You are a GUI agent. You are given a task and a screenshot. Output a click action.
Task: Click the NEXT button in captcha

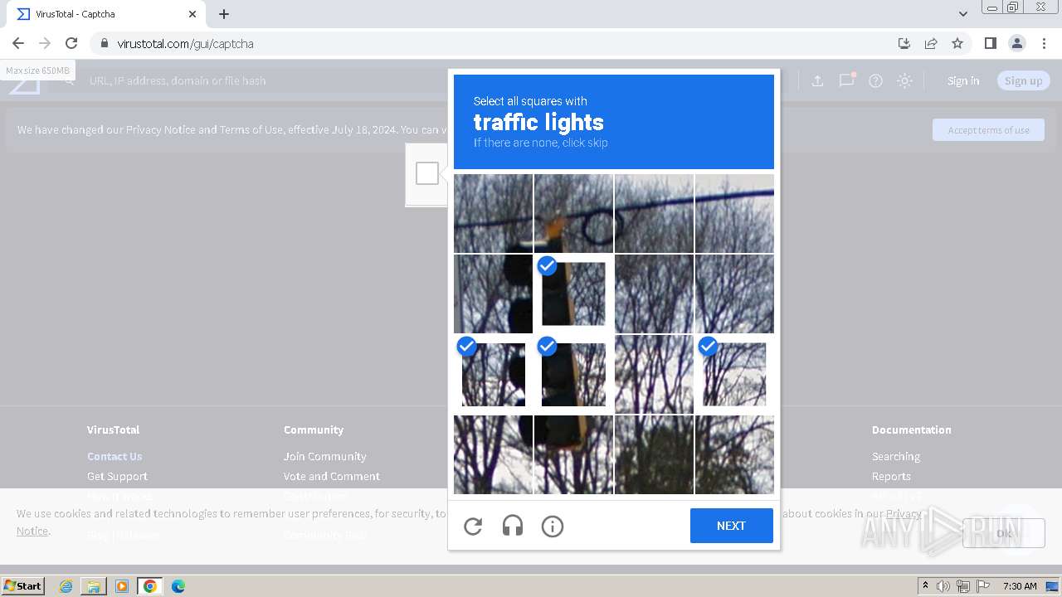click(731, 526)
